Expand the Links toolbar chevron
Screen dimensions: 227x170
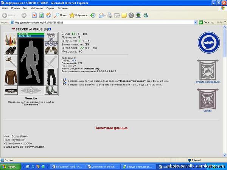point(225,22)
